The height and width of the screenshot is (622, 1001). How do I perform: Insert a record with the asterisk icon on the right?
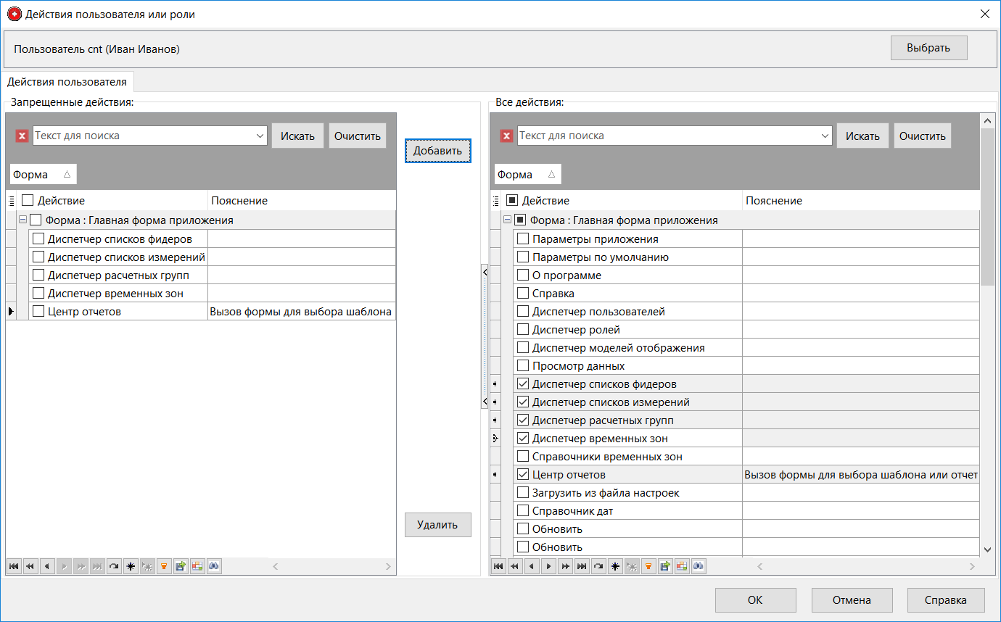tap(615, 566)
